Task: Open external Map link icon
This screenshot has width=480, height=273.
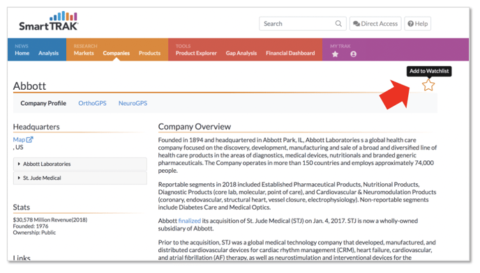Action: (x=30, y=139)
